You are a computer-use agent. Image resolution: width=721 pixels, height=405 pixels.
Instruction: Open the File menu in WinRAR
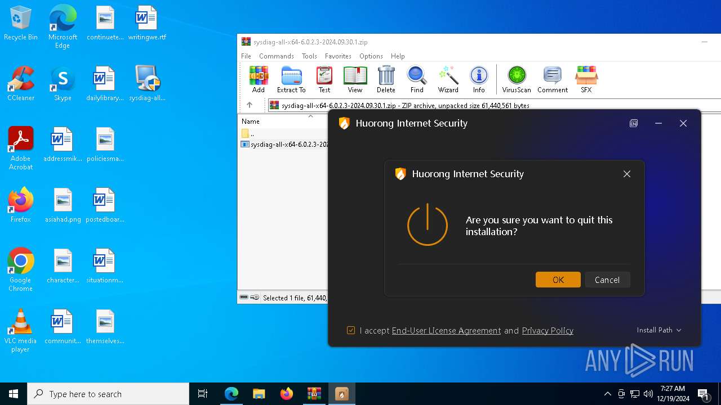[x=246, y=56]
